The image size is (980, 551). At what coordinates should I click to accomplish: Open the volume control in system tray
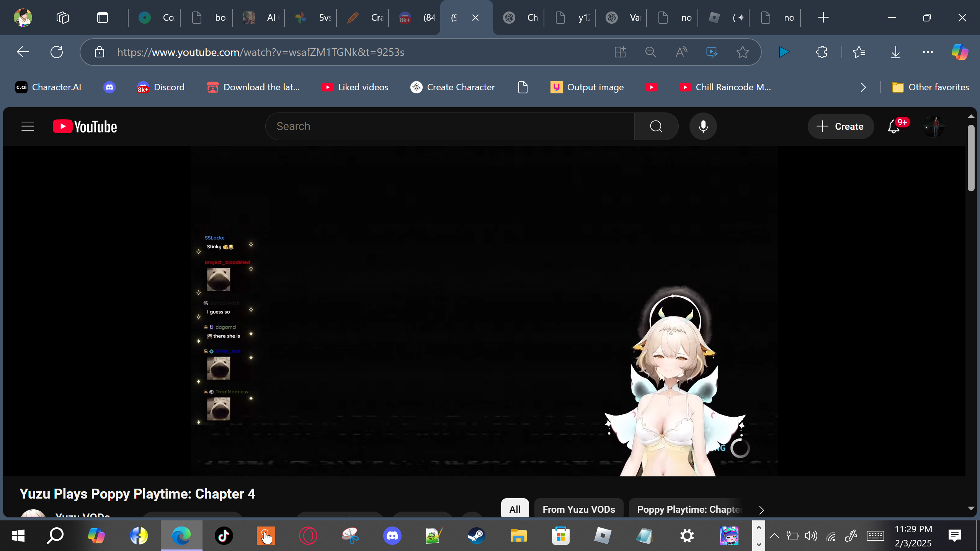click(x=811, y=536)
